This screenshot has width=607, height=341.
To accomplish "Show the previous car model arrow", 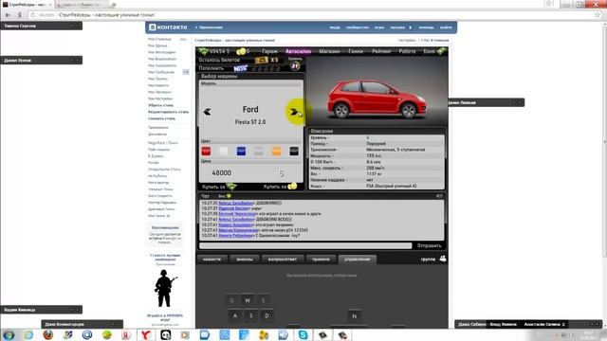I will tap(207, 112).
